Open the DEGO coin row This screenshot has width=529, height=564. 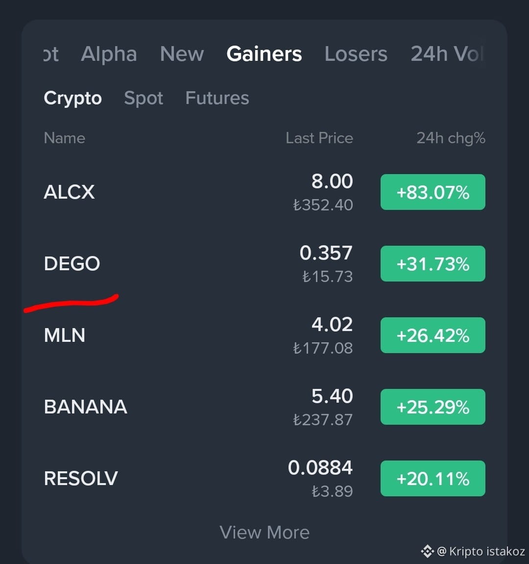click(x=264, y=264)
